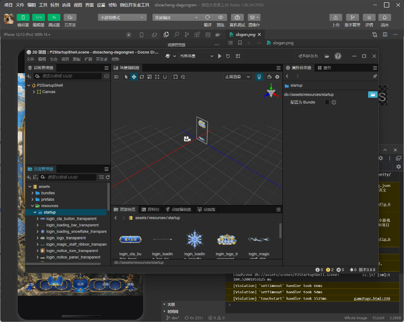Click the assets panel refresh icon

pos(108,177)
